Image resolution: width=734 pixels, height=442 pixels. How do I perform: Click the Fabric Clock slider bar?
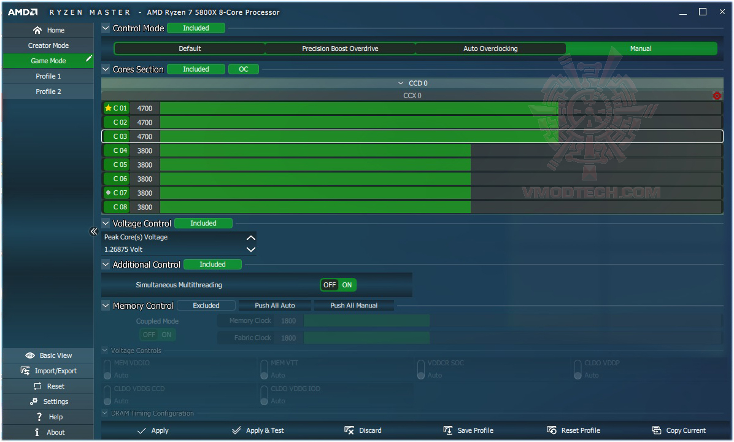pyautogui.click(x=513, y=338)
